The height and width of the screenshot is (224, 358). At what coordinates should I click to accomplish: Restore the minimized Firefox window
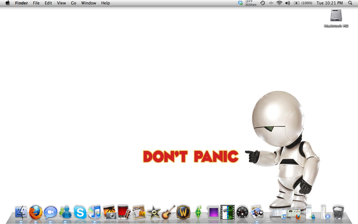click(294, 214)
